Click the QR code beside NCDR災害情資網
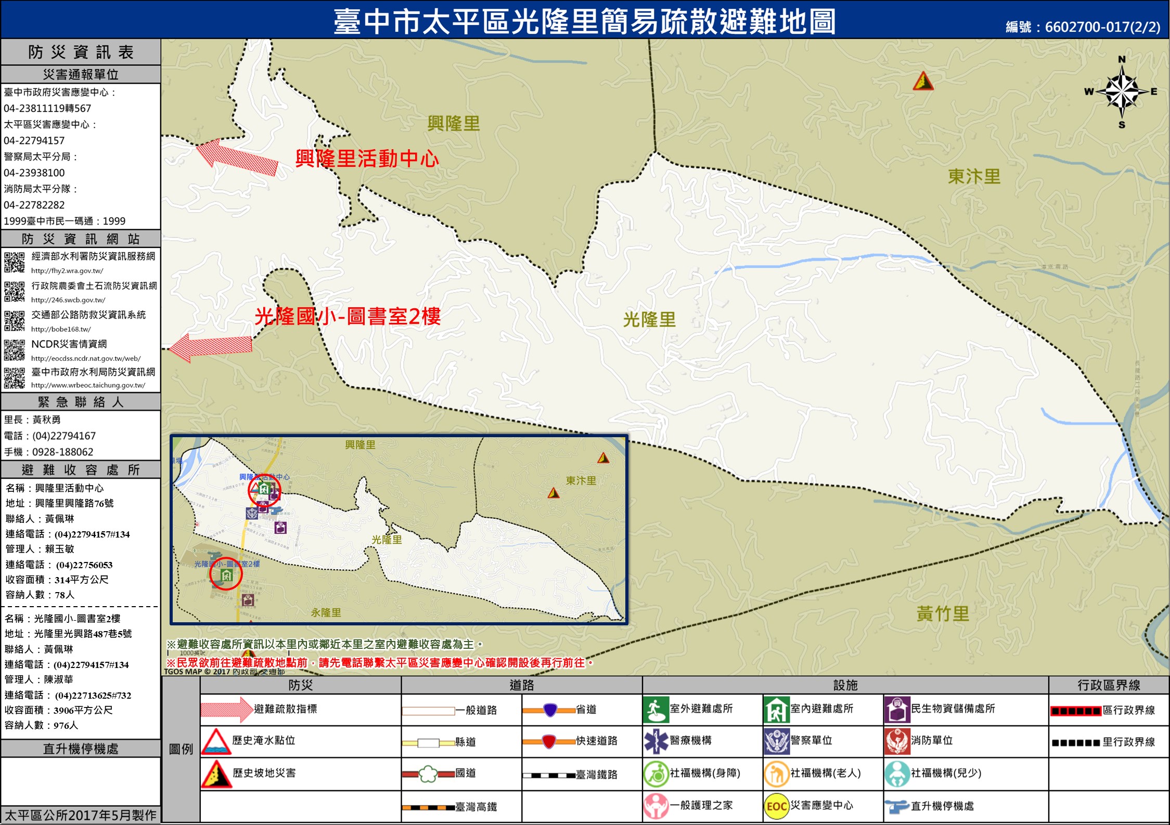The image size is (1170, 825). click(15, 350)
